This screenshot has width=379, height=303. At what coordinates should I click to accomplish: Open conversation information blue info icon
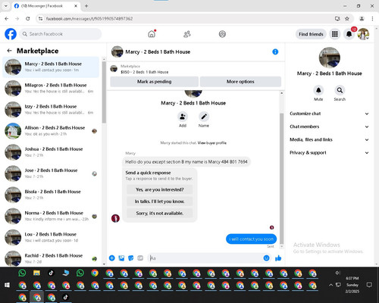coord(275,52)
